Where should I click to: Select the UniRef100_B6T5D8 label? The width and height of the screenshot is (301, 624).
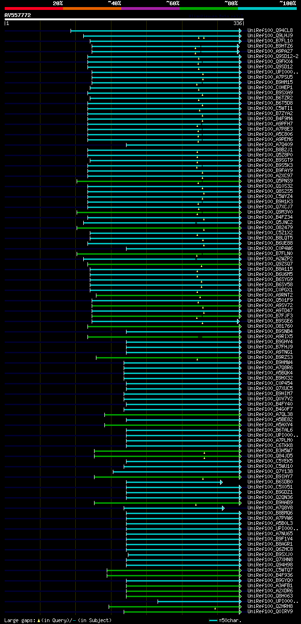tap(270, 103)
